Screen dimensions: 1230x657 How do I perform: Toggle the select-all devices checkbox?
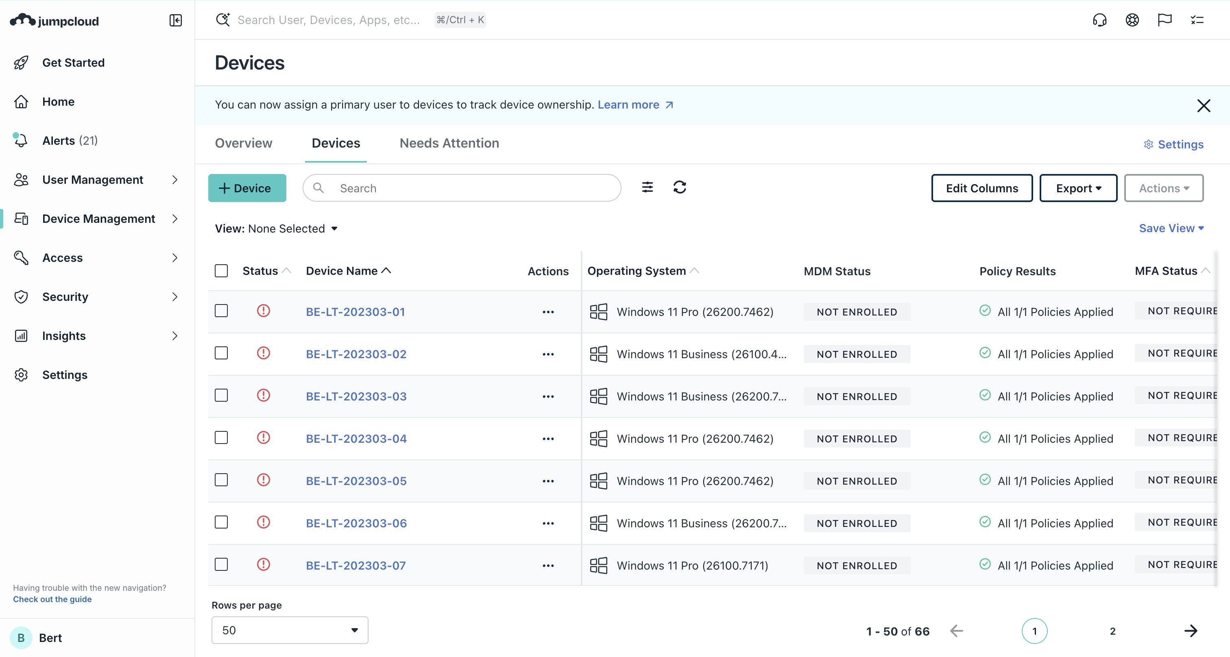[221, 271]
